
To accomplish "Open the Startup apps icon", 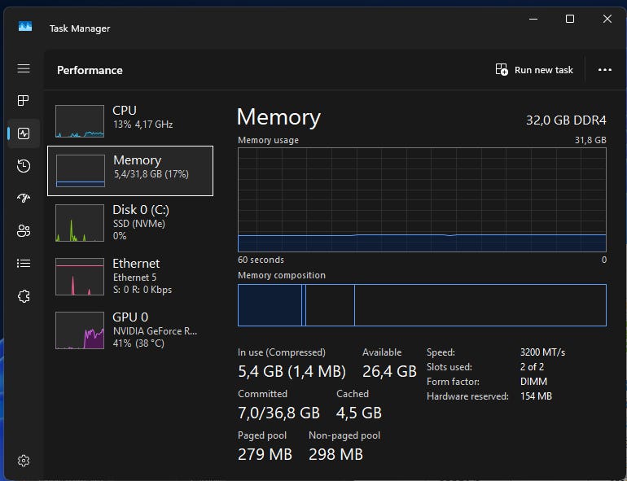I will pos(24,198).
